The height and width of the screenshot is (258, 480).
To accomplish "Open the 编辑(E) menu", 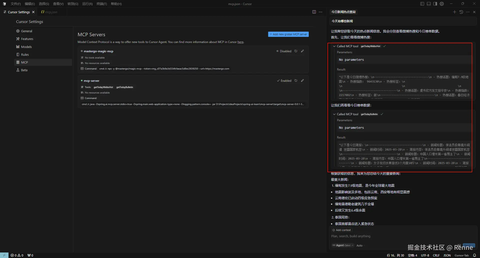I will pyautogui.click(x=30, y=4).
